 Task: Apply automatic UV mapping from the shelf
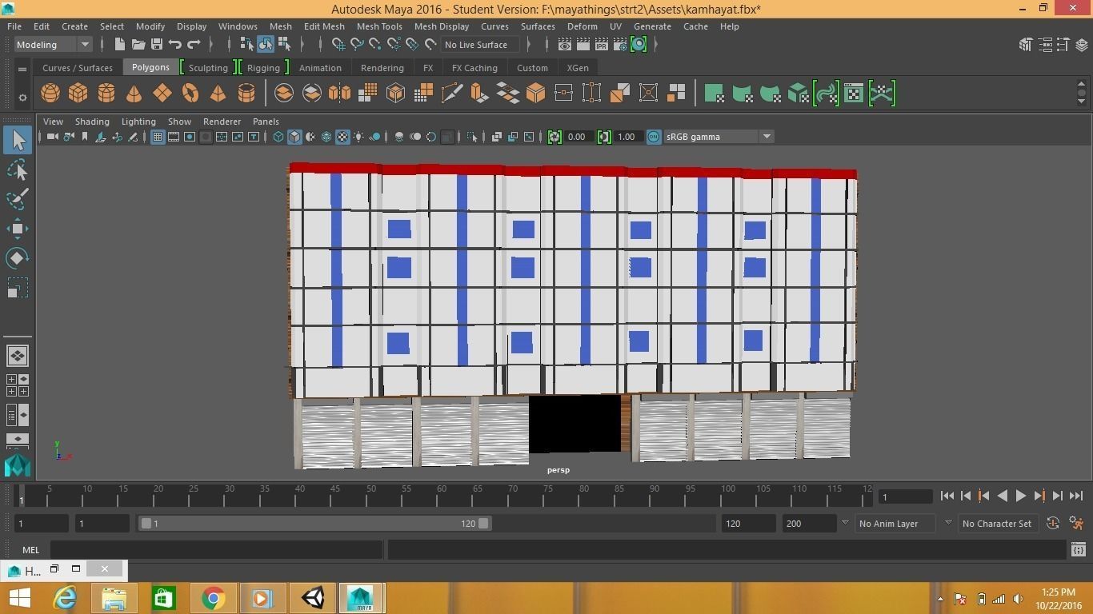799,94
